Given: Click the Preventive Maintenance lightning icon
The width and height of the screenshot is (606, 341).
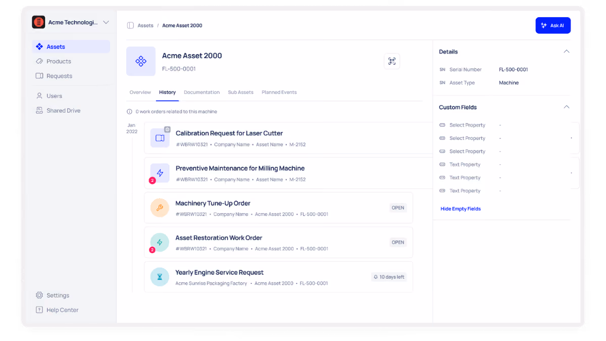Looking at the screenshot, I should tap(160, 173).
